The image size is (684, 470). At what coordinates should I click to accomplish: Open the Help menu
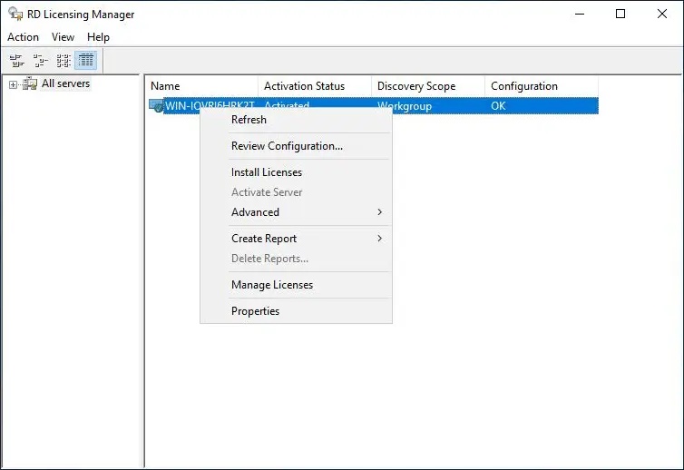point(98,37)
